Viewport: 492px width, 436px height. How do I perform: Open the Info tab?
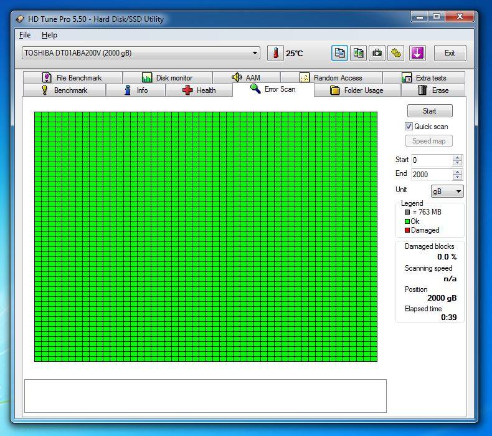pos(136,90)
